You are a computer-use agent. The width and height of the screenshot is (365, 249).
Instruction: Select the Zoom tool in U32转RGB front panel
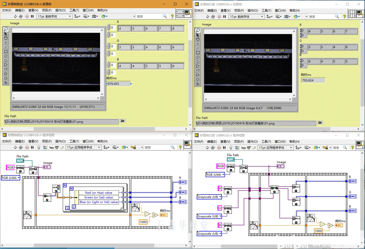point(6,29)
